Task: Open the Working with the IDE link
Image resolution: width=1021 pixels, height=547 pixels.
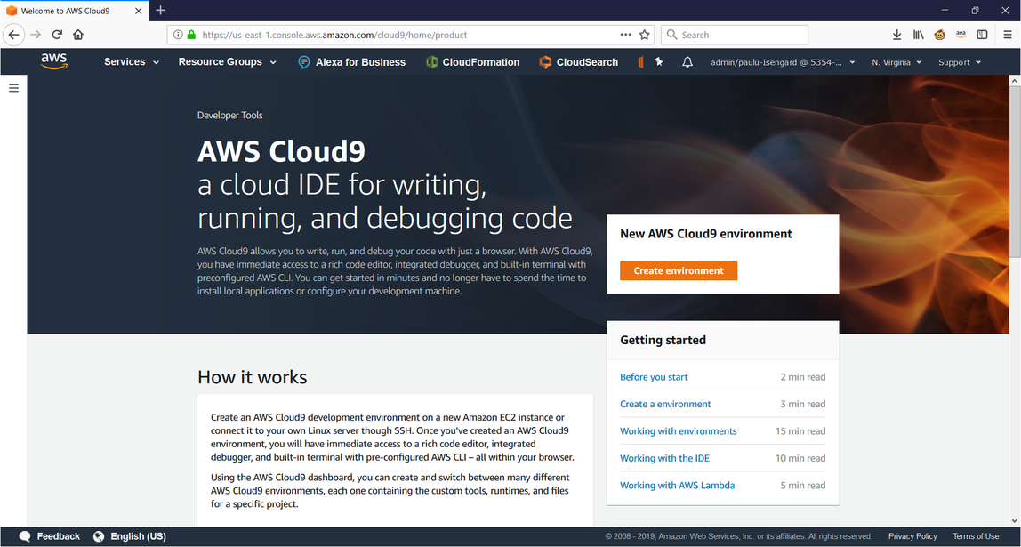Action: coord(665,458)
